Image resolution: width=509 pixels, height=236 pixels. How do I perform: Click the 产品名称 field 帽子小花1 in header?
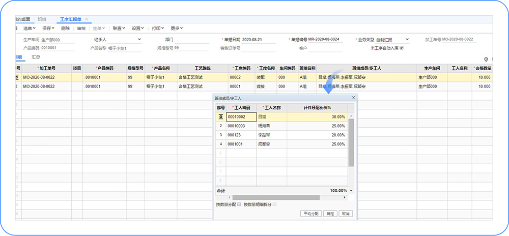[x=125, y=49]
